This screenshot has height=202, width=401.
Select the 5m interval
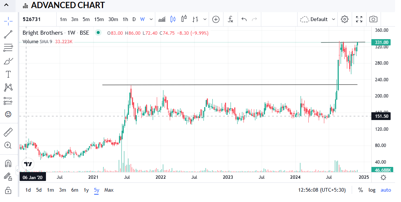tap(86, 19)
